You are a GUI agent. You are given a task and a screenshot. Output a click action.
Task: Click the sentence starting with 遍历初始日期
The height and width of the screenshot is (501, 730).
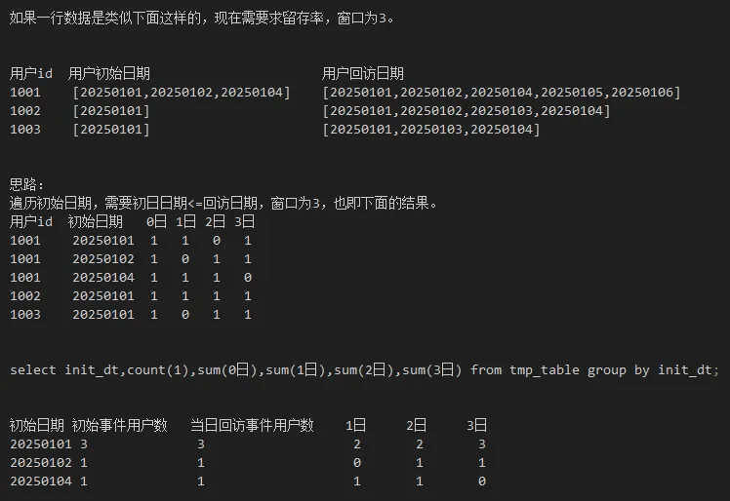pyautogui.click(x=223, y=203)
